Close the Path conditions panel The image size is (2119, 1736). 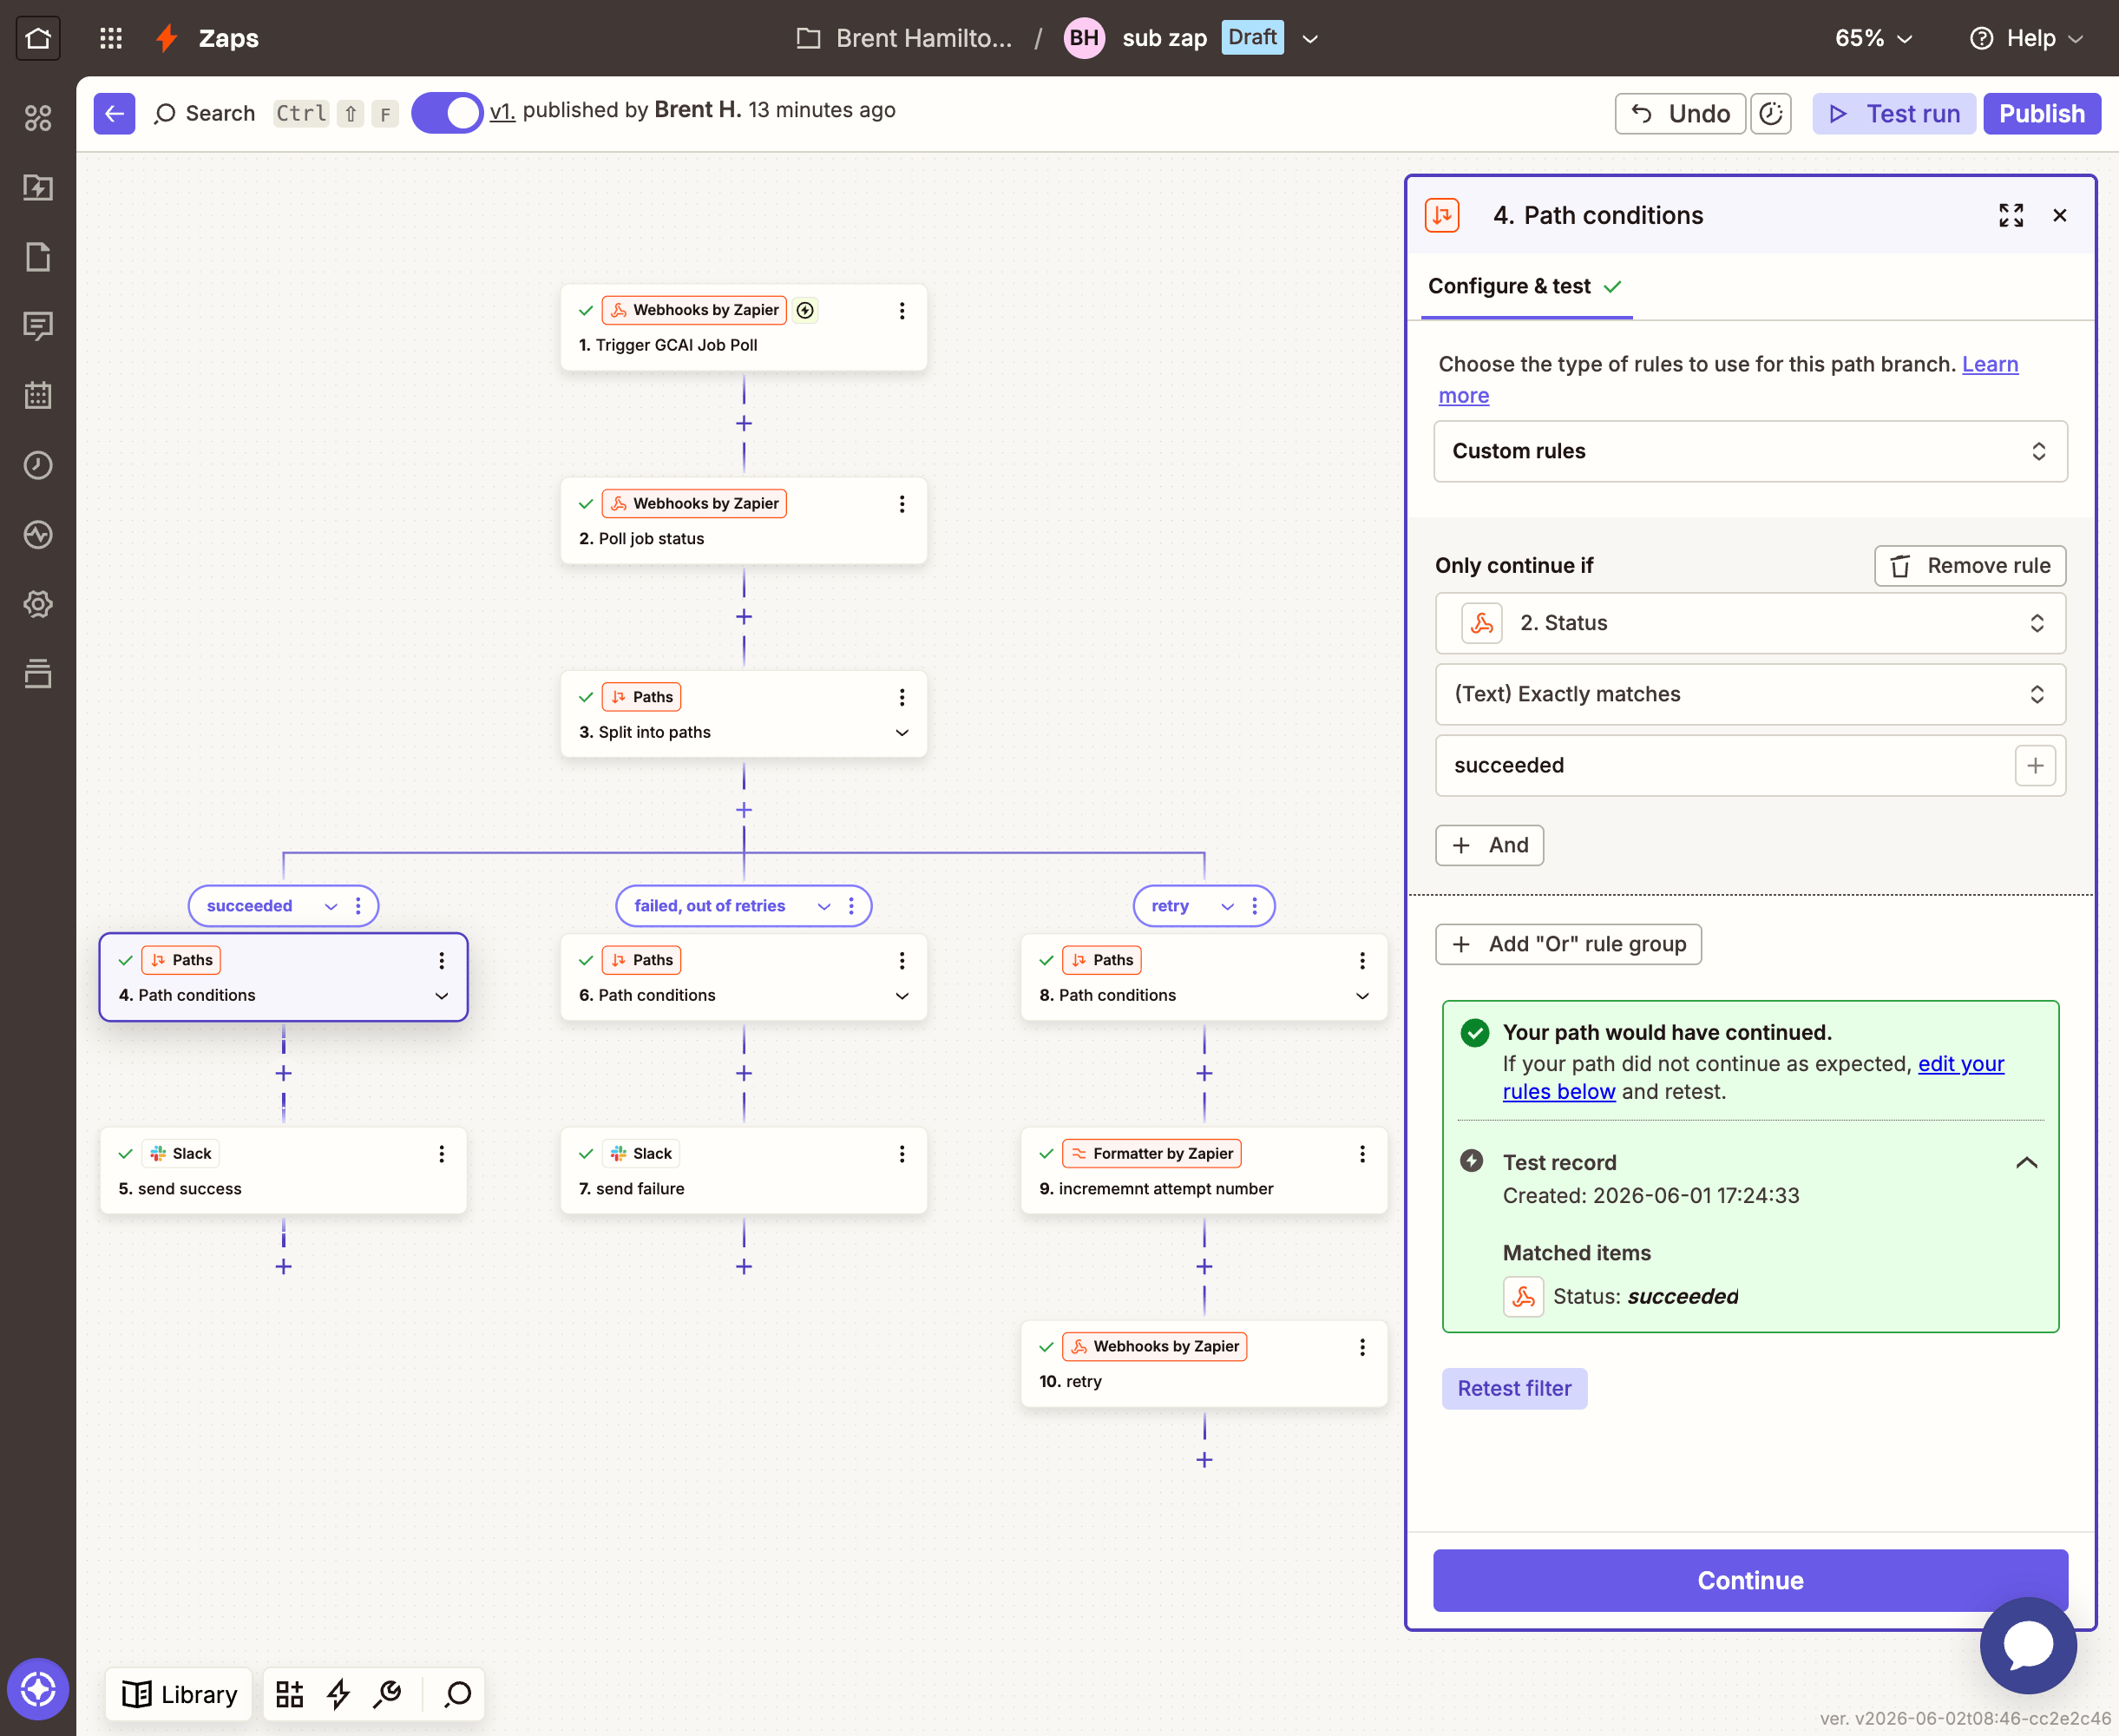coord(2060,215)
